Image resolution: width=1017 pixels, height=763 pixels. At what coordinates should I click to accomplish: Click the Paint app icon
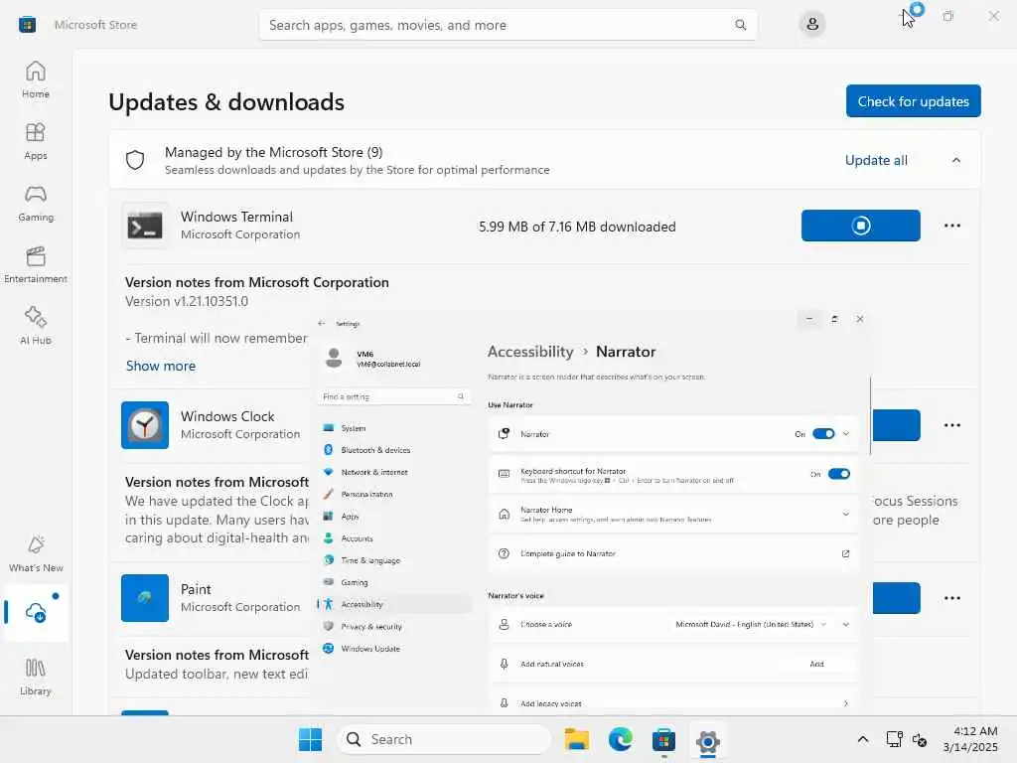point(145,598)
